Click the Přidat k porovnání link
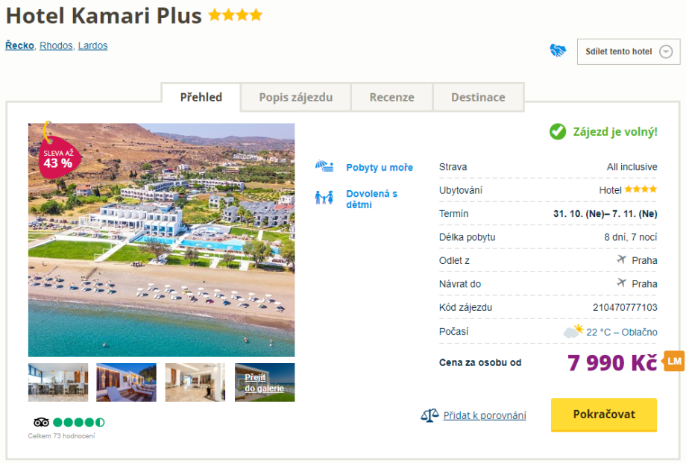Screen dimensions: 686x463 485,415
